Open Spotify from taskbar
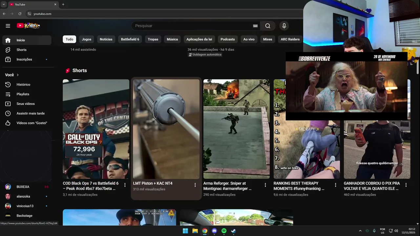This screenshot has height=236, width=420. pos(224,231)
